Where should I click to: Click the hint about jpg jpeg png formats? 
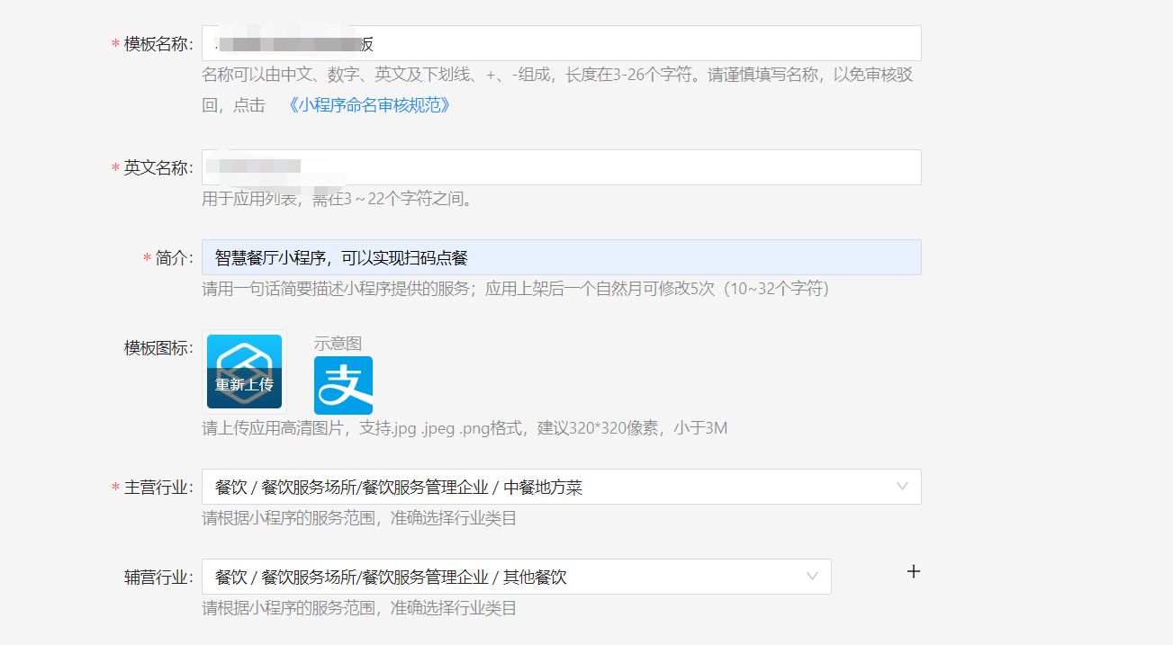465,428
